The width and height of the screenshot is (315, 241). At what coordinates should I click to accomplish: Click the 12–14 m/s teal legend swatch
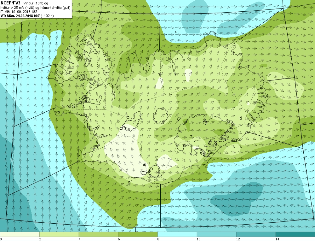point(256,234)
